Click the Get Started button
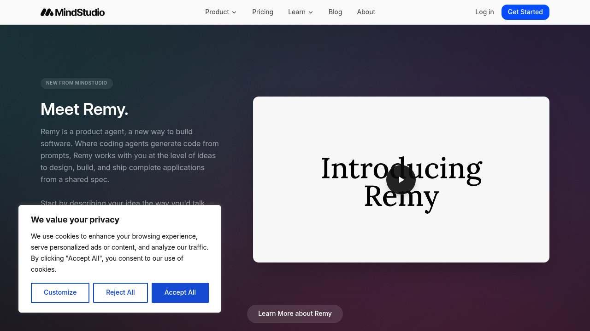590x331 pixels. [x=525, y=12]
